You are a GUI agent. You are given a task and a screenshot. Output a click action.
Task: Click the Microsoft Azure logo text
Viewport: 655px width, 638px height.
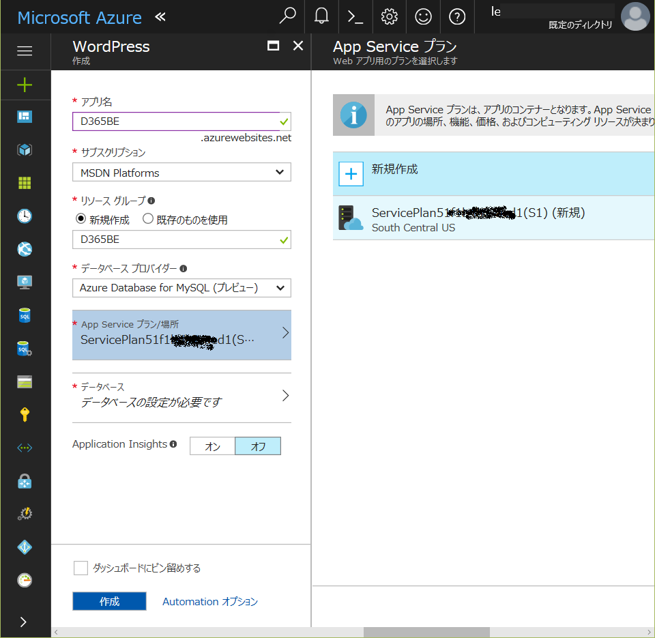click(79, 18)
